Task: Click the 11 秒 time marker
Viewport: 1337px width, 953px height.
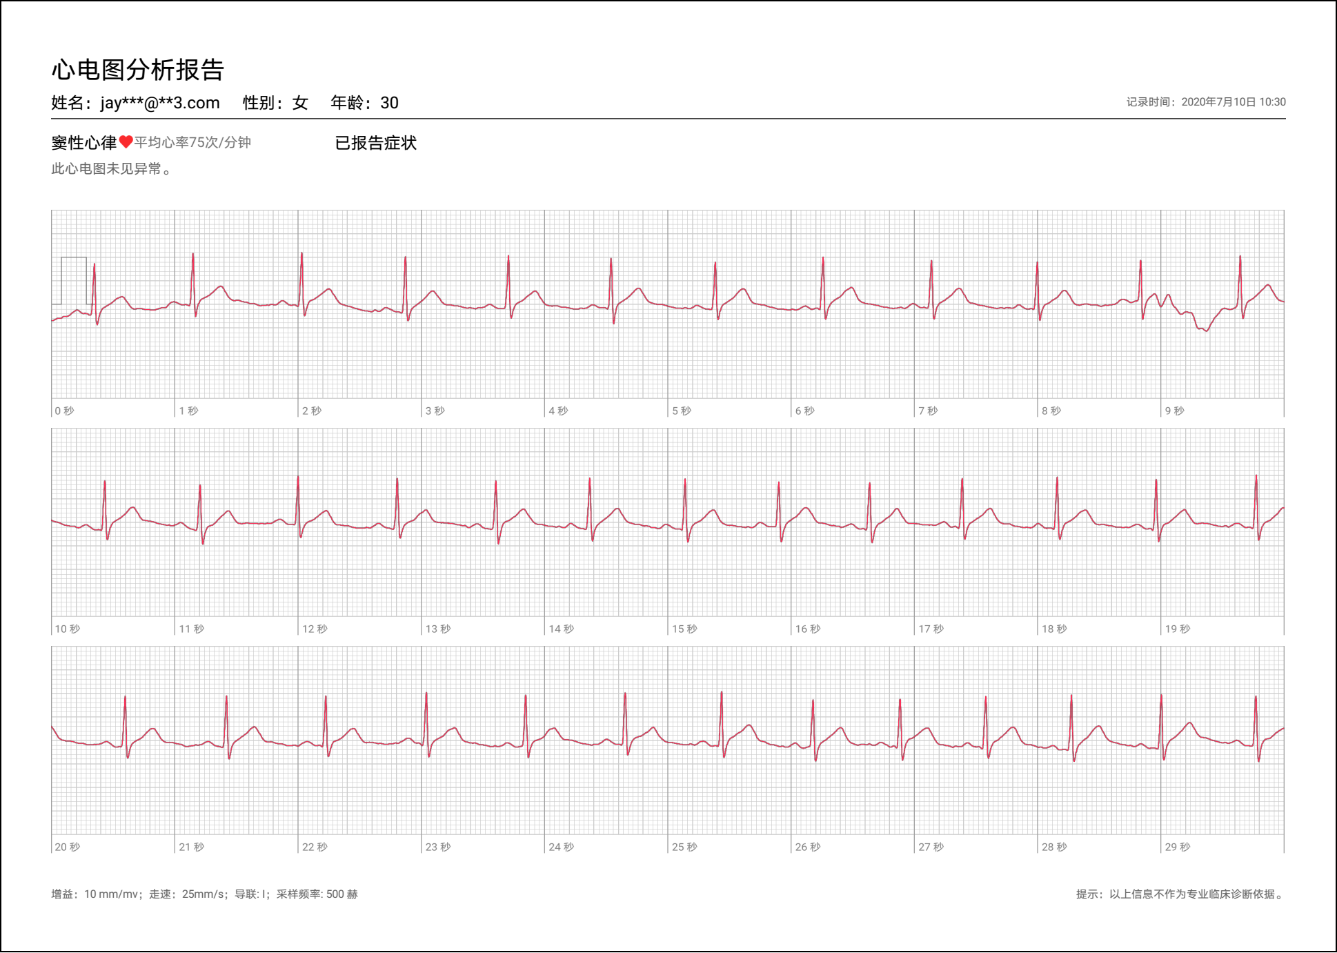Action: point(192,629)
